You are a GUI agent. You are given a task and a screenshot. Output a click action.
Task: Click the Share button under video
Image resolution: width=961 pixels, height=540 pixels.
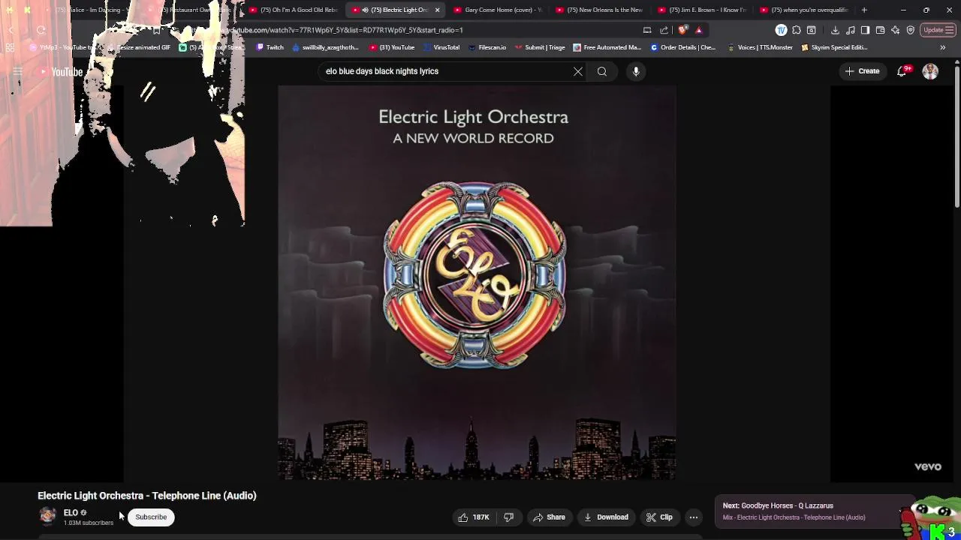(549, 517)
